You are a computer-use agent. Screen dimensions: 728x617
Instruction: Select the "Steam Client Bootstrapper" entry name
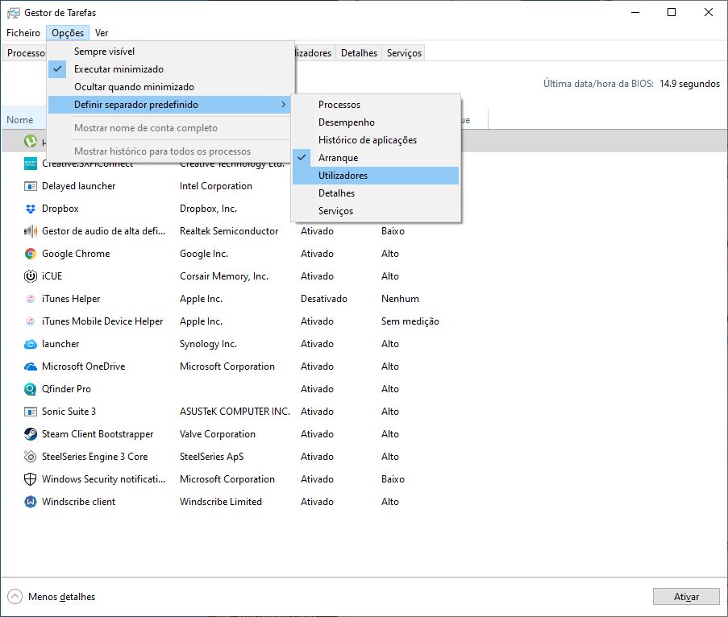(98, 434)
